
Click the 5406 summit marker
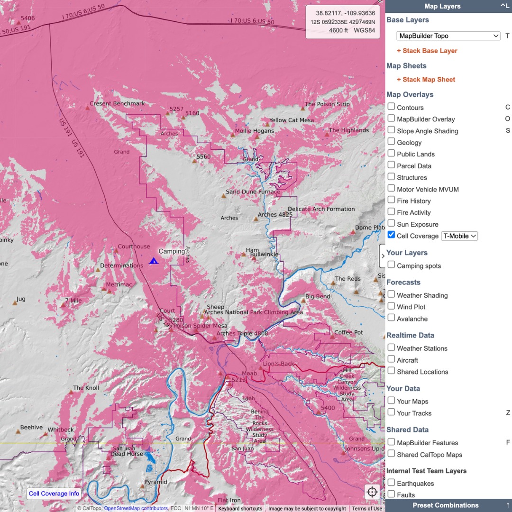pyautogui.click(x=18, y=23)
